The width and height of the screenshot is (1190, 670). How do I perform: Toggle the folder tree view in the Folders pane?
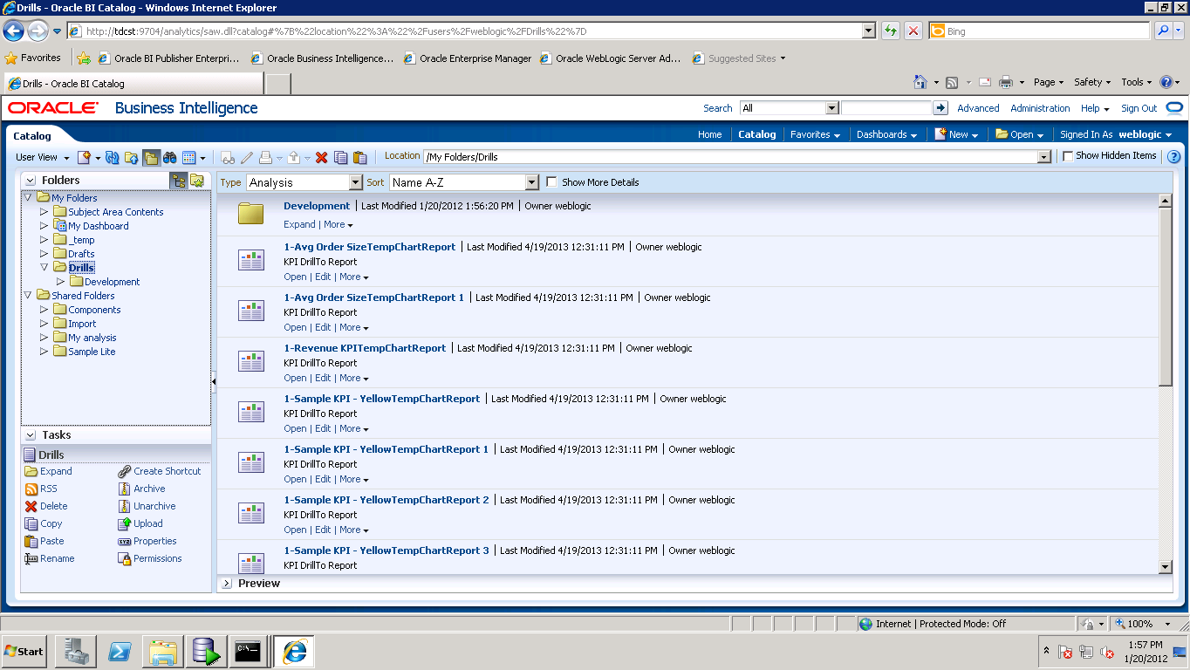click(178, 181)
